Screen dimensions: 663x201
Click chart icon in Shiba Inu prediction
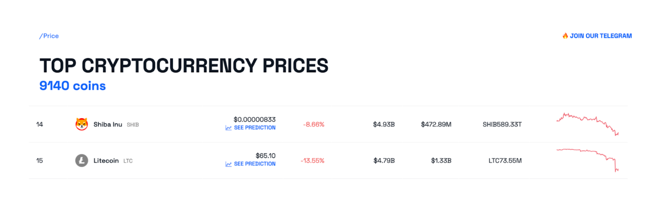pyautogui.click(x=228, y=128)
